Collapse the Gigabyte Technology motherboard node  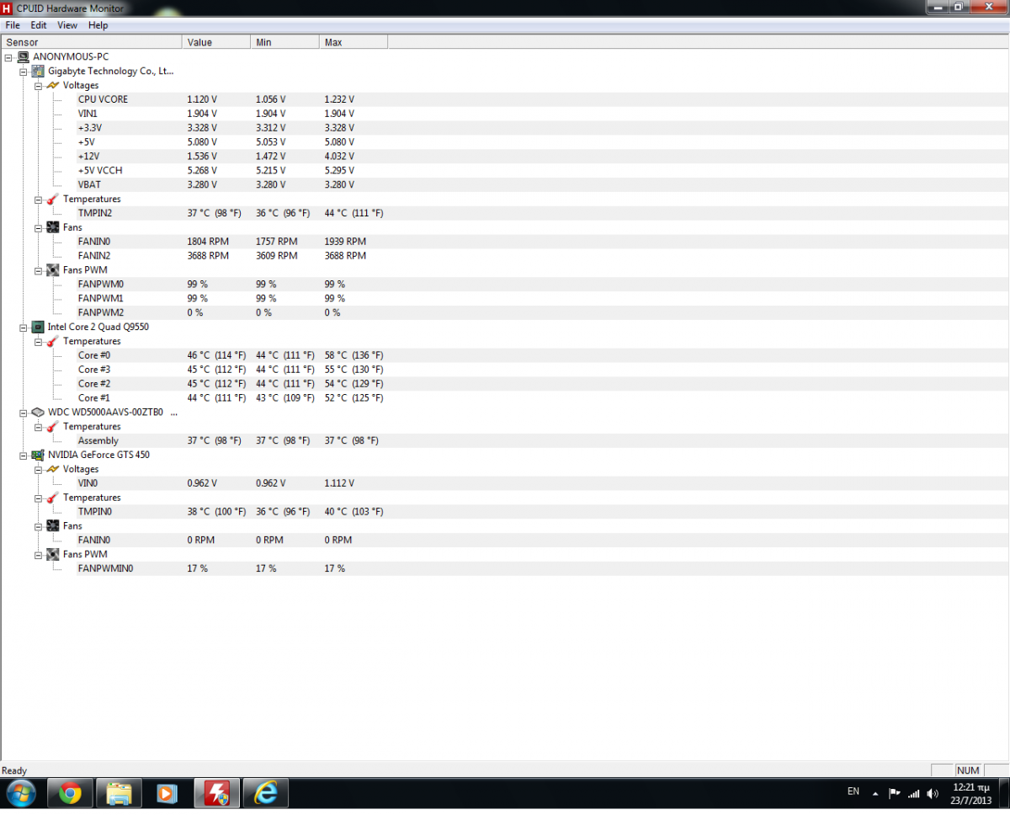click(23, 72)
